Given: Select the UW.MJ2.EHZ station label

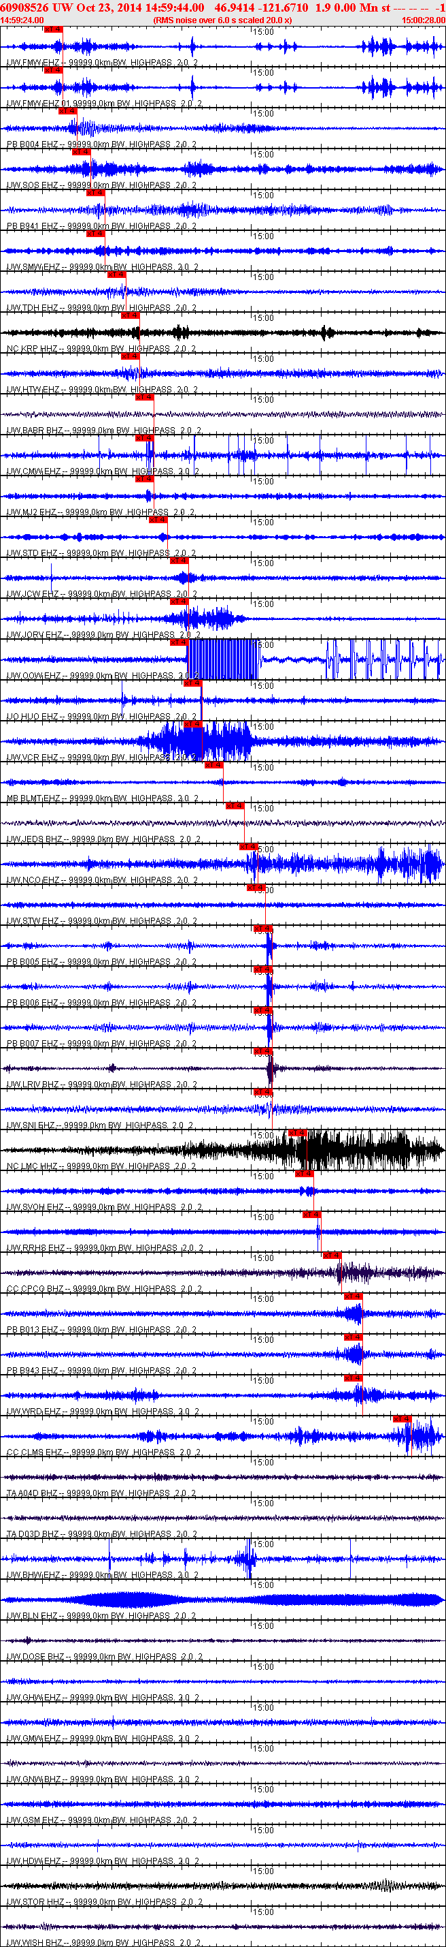Looking at the screenshot, I should (x=101, y=512).
